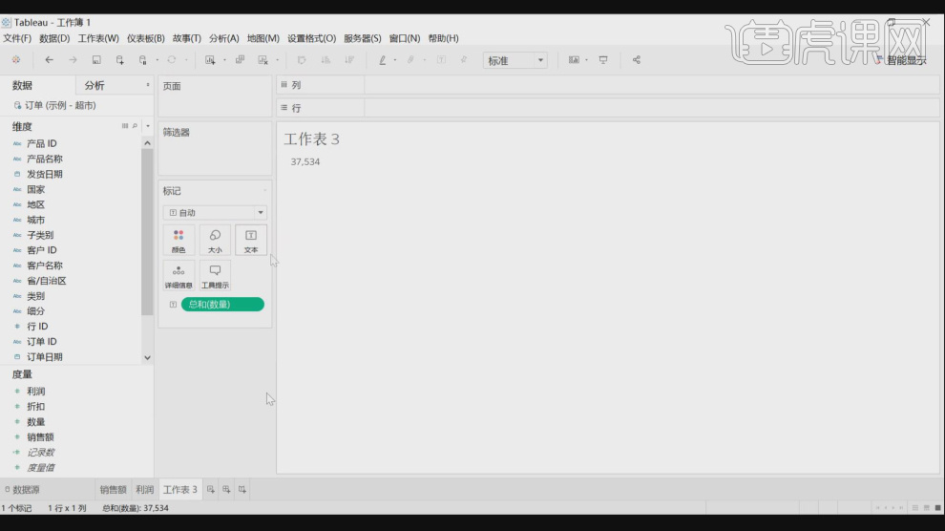Click the show mark labels icon
This screenshot has width=945, height=531.
441,59
